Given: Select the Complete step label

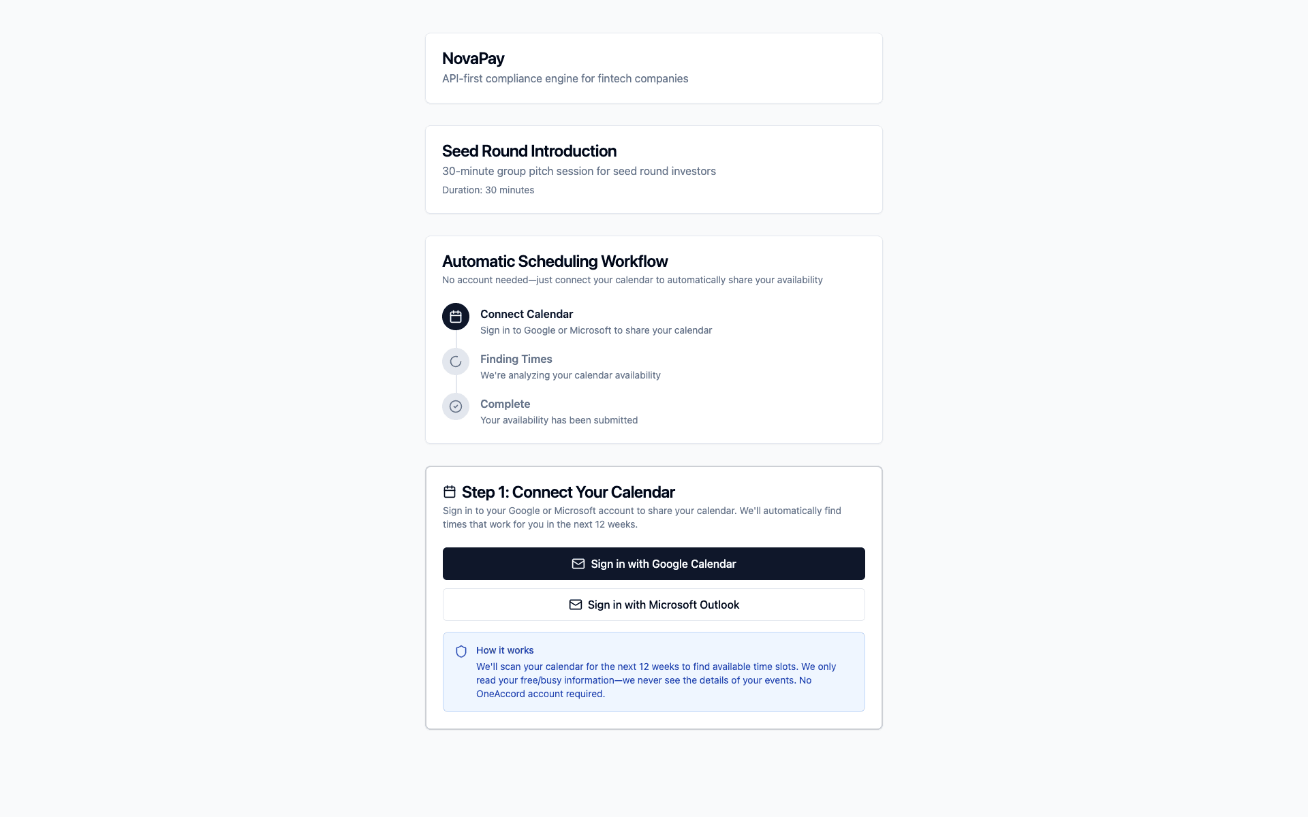Looking at the screenshot, I should pyautogui.click(x=505, y=404).
